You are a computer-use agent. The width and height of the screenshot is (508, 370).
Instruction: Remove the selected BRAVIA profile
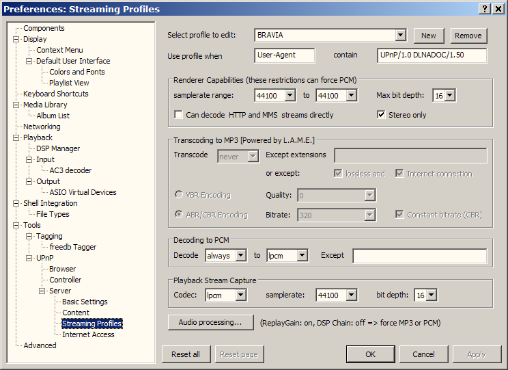[x=468, y=36]
